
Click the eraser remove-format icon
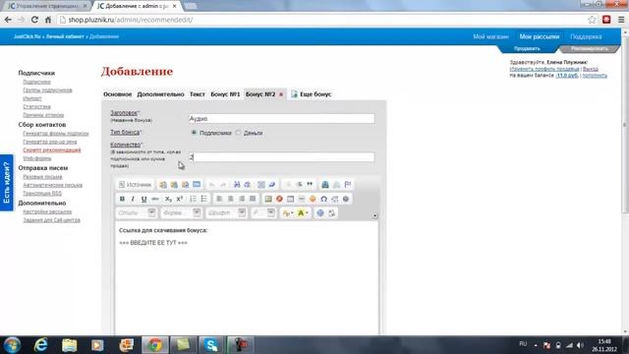pyautogui.click(x=272, y=185)
